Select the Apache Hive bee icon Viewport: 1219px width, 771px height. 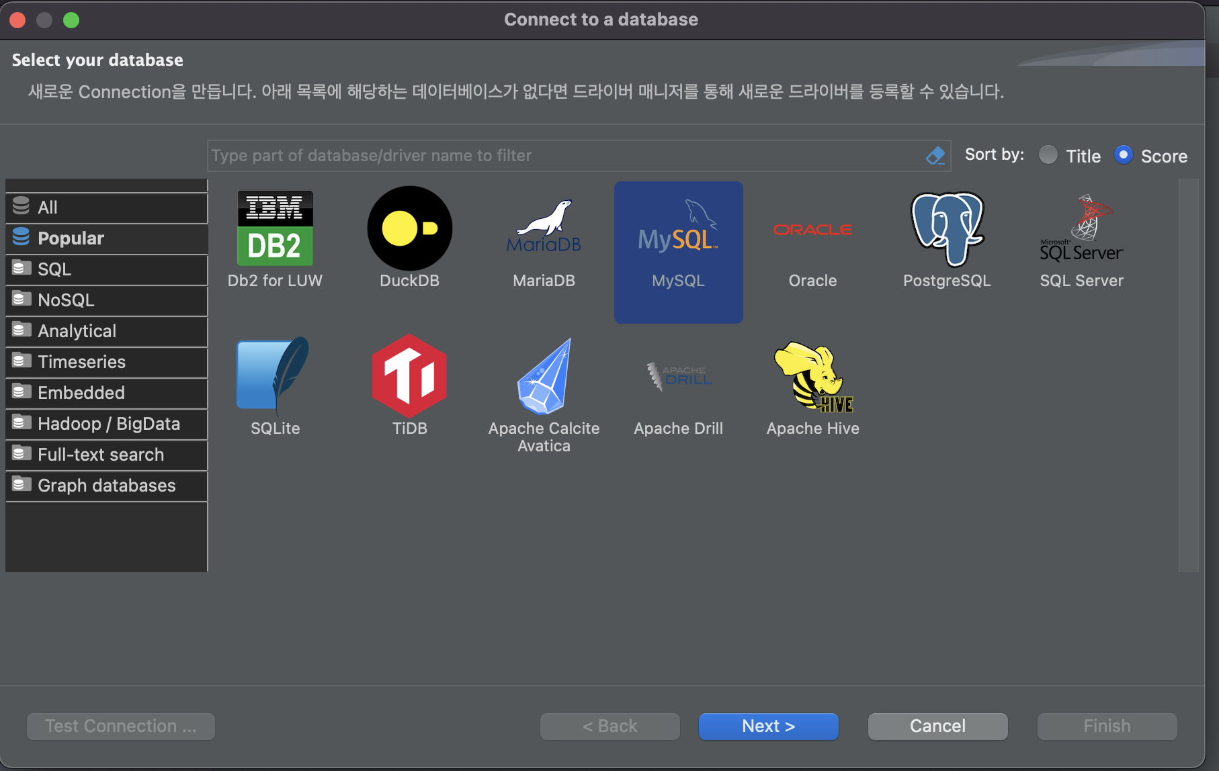(813, 376)
